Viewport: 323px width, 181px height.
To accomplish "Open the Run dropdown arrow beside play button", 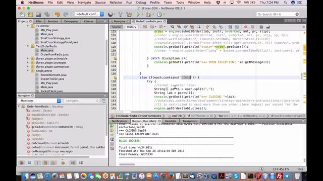I will [x=142, y=15].
